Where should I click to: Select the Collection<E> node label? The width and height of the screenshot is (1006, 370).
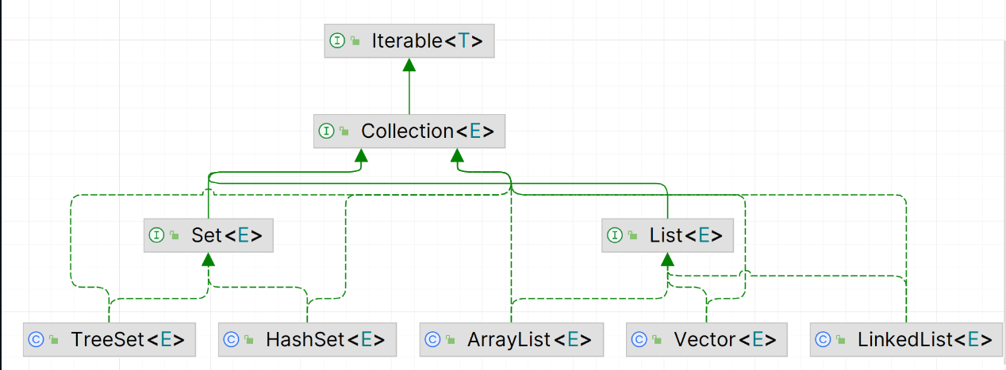click(x=427, y=132)
